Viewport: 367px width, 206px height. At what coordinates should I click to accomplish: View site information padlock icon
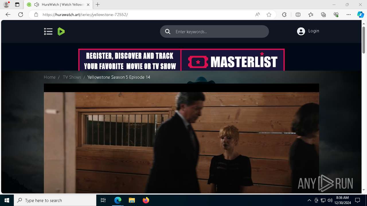(x=36, y=15)
